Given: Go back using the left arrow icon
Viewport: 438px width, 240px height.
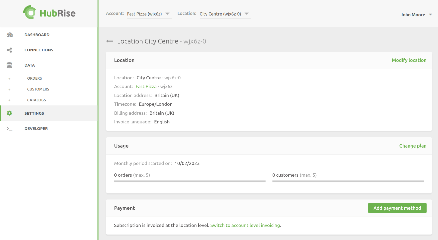Looking at the screenshot, I should click(109, 41).
